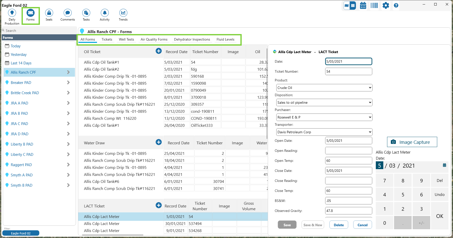The height and width of the screenshot is (238, 453).
Task: Open the Daily Production view
Action: click(12, 13)
